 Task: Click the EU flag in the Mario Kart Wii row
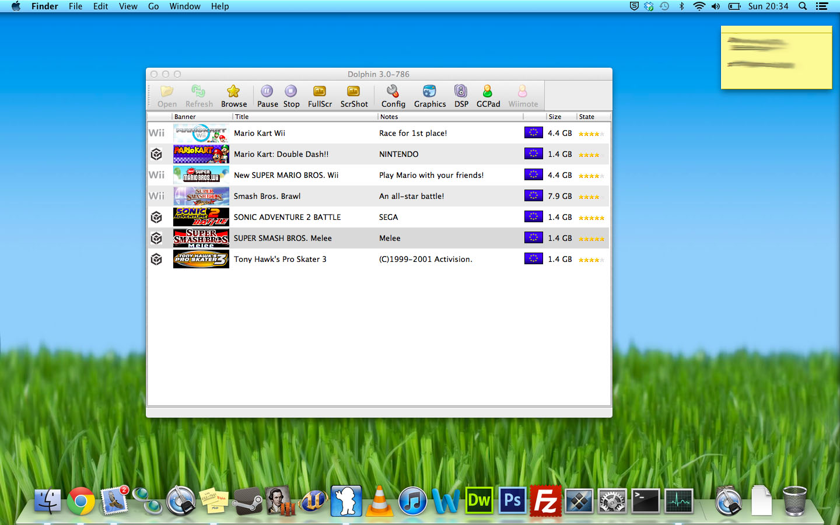click(x=533, y=132)
